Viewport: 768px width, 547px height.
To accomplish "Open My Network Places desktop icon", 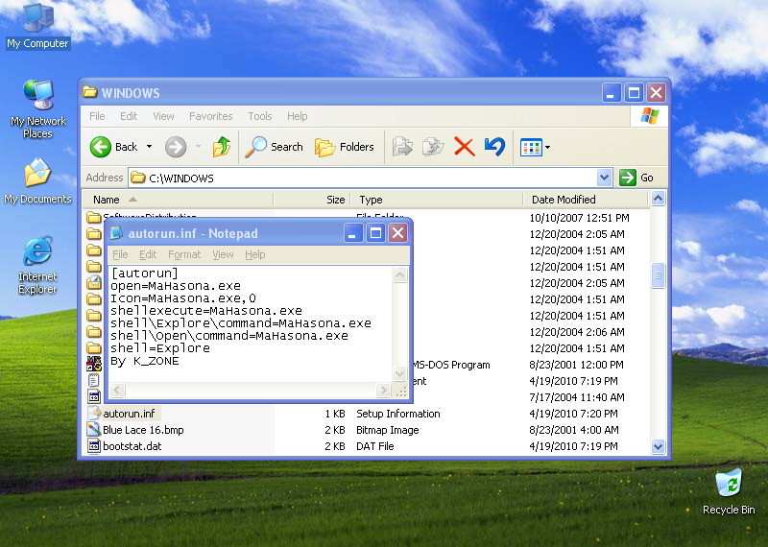I will (37, 108).
